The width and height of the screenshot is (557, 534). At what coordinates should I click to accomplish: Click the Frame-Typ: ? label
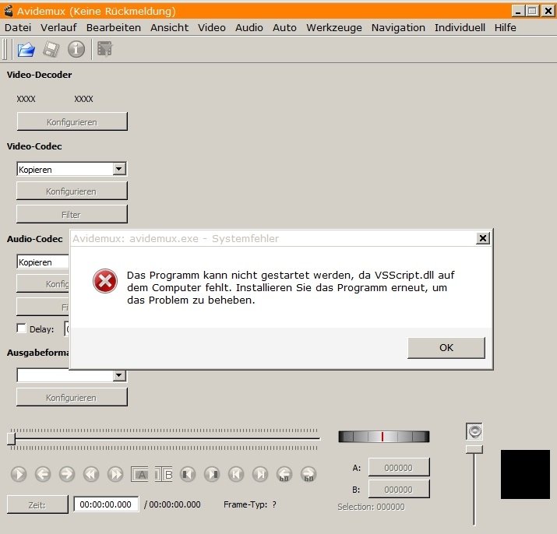click(250, 504)
